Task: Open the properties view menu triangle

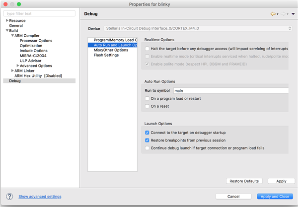Action: coord(293,14)
